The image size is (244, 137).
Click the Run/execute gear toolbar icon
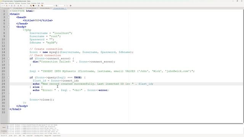pos(39,6)
